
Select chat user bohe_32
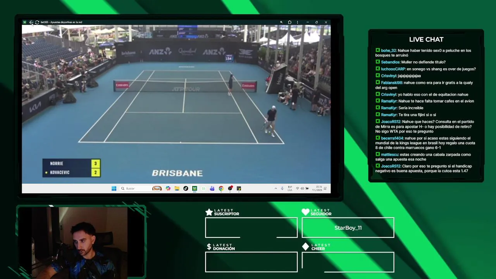[388, 50]
